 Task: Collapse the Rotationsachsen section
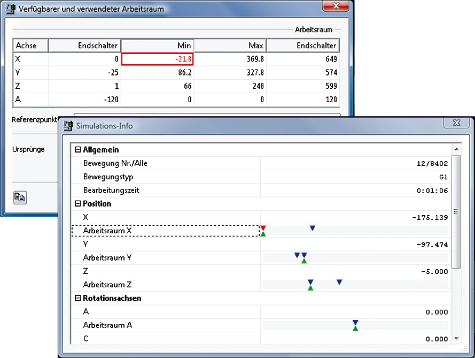click(78, 298)
